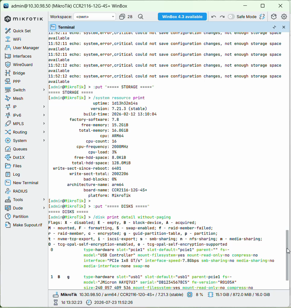Open the Partition section
291x308 pixels.
(21, 217)
